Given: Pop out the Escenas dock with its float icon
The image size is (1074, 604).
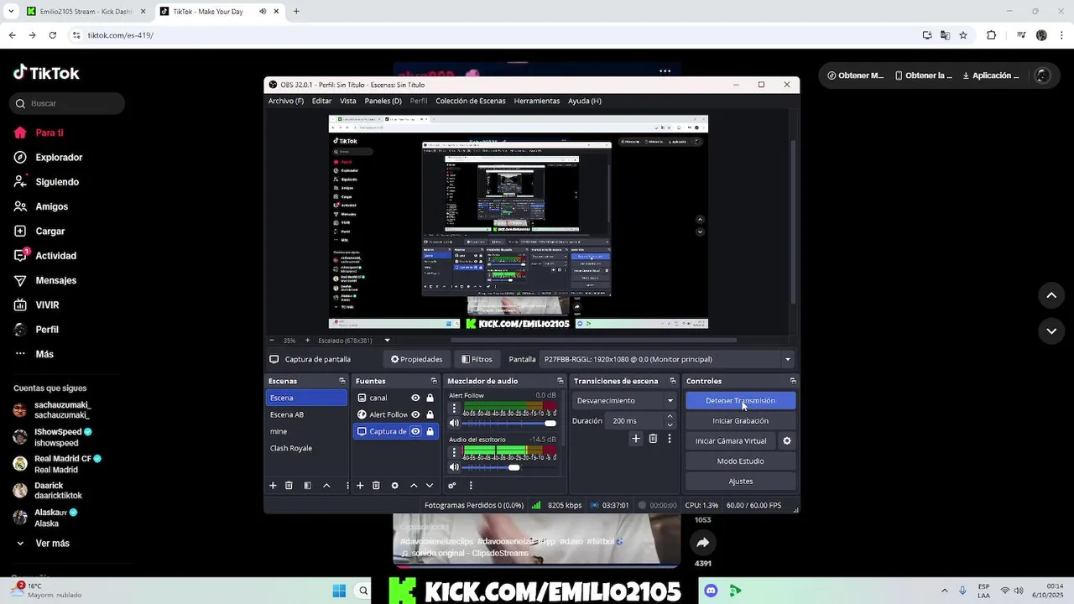Looking at the screenshot, I should pyautogui.click(x=341, y=381).
